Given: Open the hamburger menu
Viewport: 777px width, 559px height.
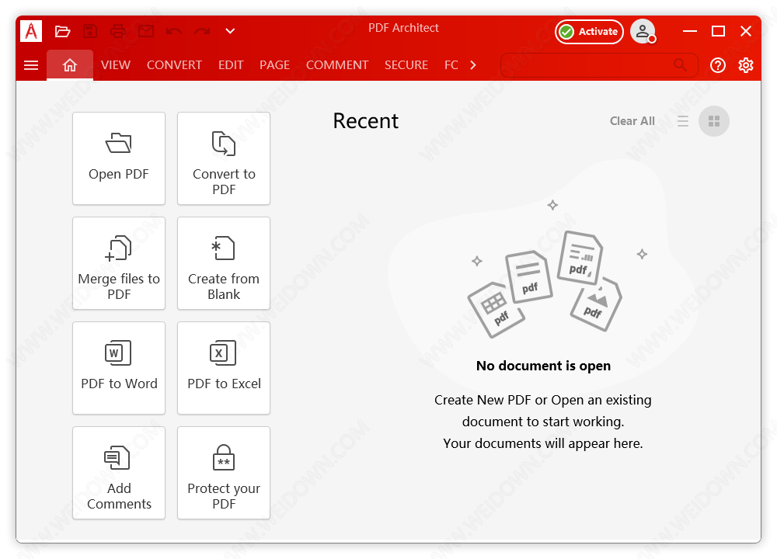Looking at the screenshot, I should tap(31, 65).
